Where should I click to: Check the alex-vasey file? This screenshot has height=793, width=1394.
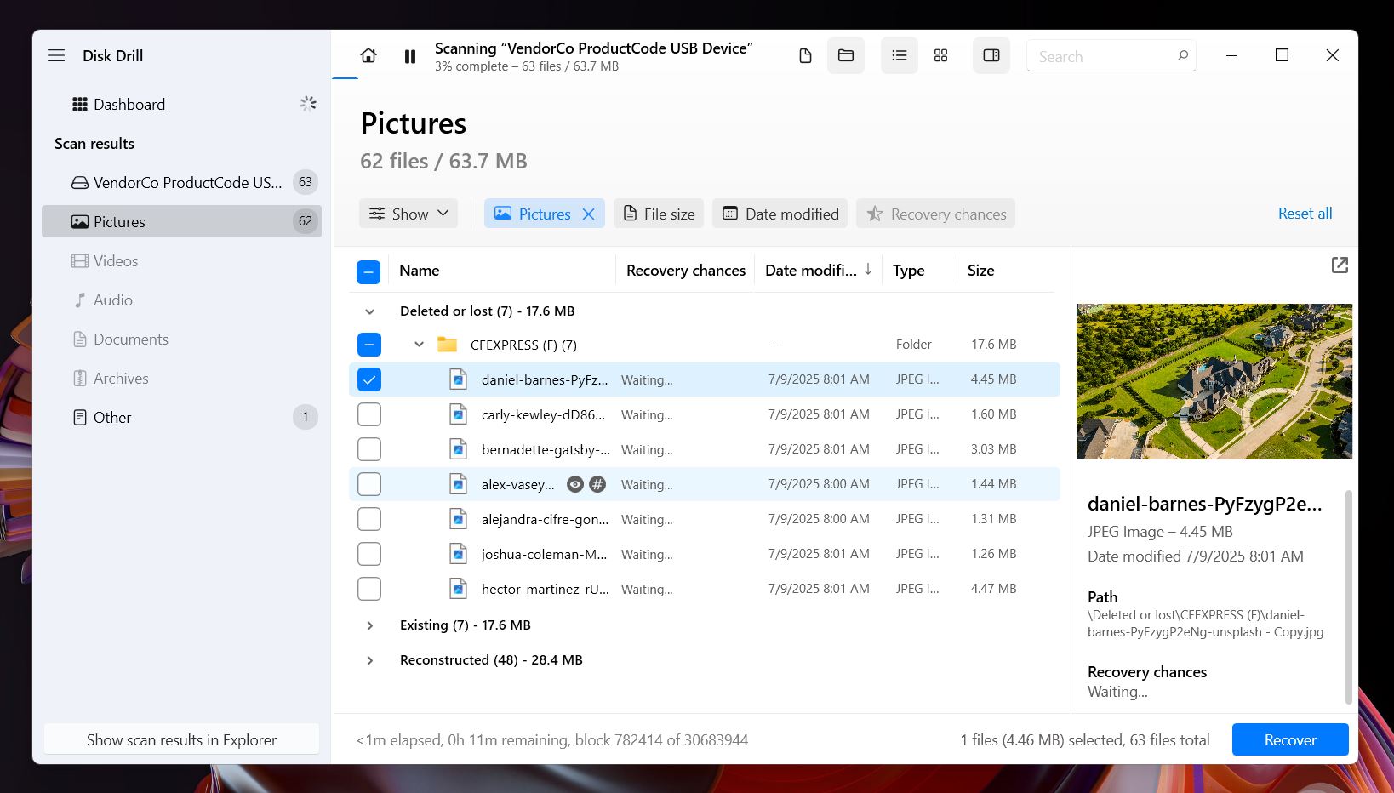369,484
